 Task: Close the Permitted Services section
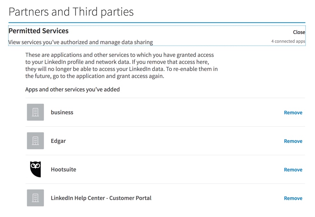(x=299, y=32)
